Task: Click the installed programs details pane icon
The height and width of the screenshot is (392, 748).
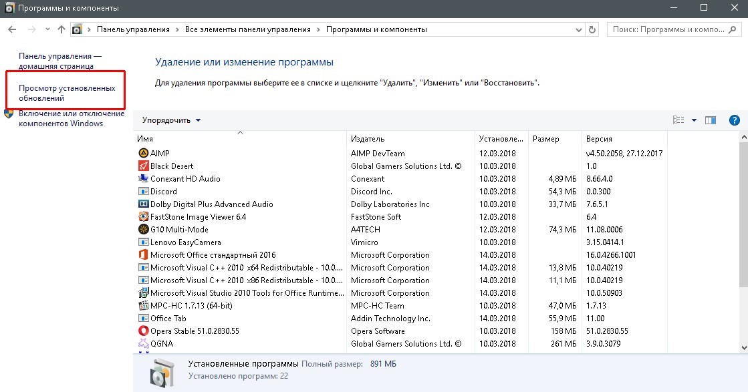Action: click(162, 373)
